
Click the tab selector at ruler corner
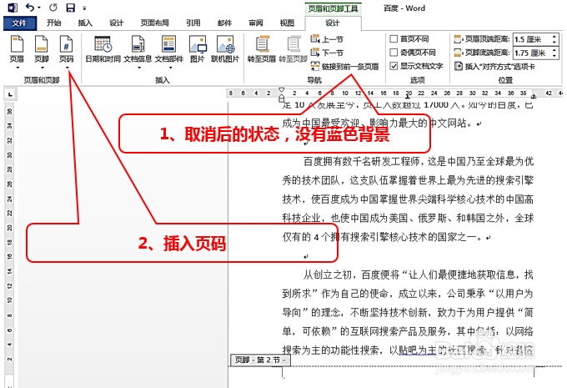pos(10,94)
